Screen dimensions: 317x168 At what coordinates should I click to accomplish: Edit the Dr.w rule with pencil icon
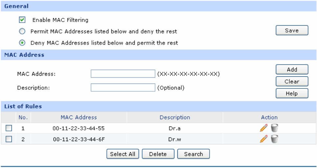[x=263, y=139]
